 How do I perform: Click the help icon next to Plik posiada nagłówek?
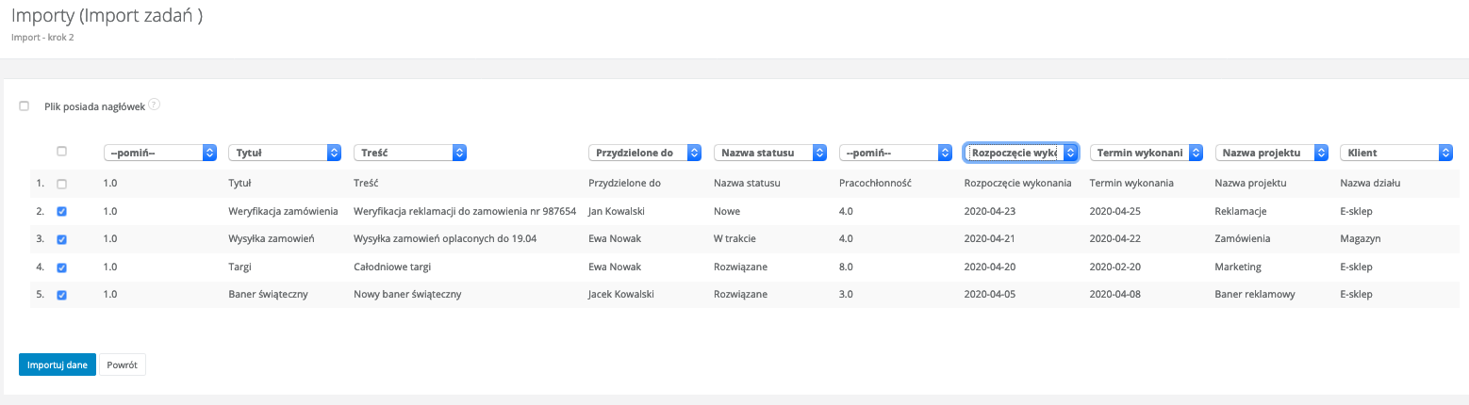pos(155,105)
